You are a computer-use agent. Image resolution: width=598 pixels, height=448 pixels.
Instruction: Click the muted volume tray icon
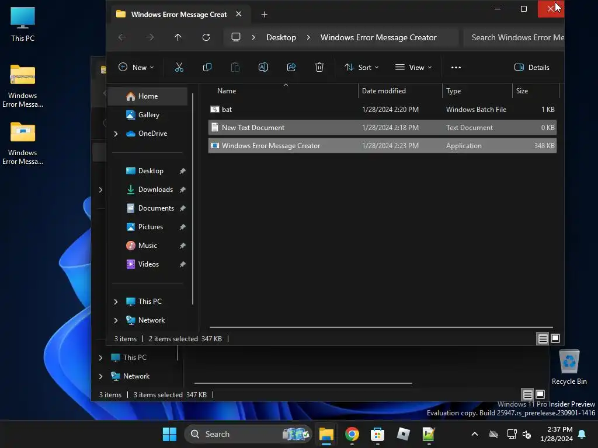coord(527,434)
